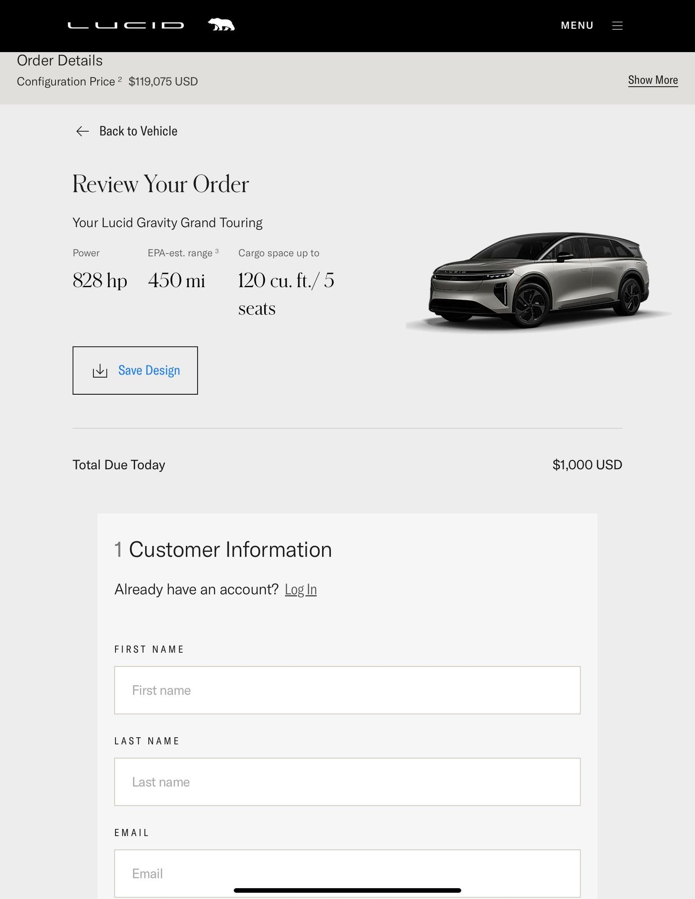Click the California bear icon
Viewport: 695px width, 899px height.
(x=221, y=25)
